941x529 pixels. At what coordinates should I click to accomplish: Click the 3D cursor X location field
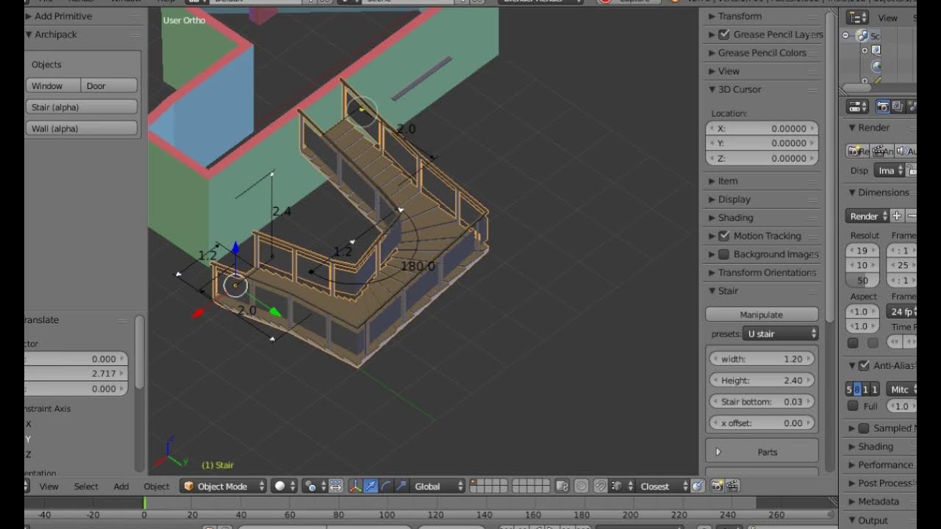[762, 129]
